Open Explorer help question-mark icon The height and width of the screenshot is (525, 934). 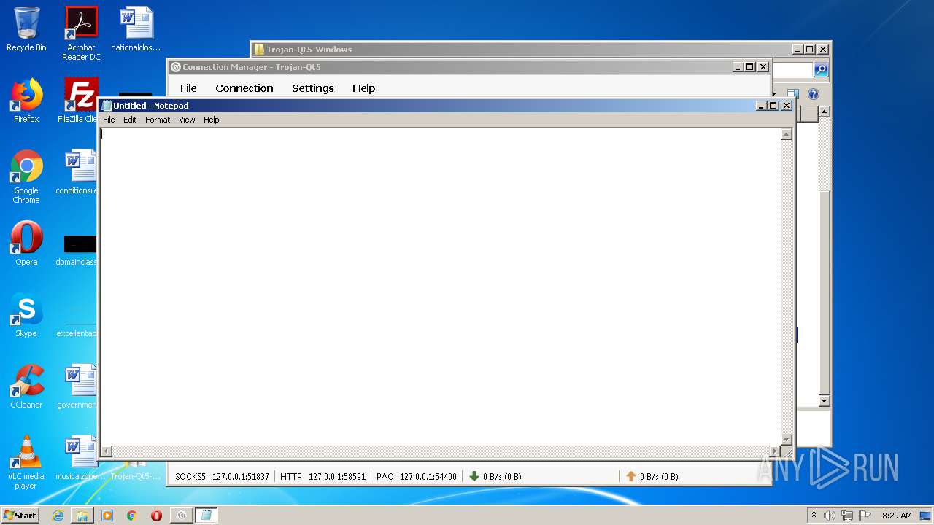[814, 94]
